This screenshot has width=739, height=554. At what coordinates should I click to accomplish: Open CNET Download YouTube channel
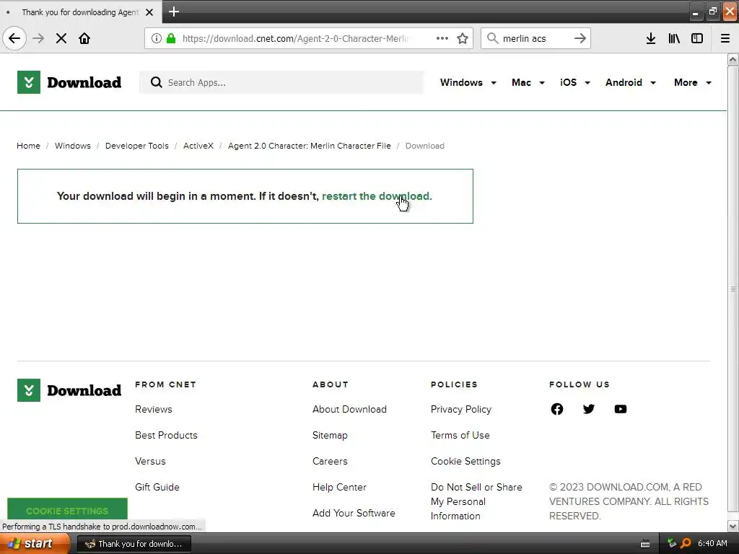click(x=621, y=409)
